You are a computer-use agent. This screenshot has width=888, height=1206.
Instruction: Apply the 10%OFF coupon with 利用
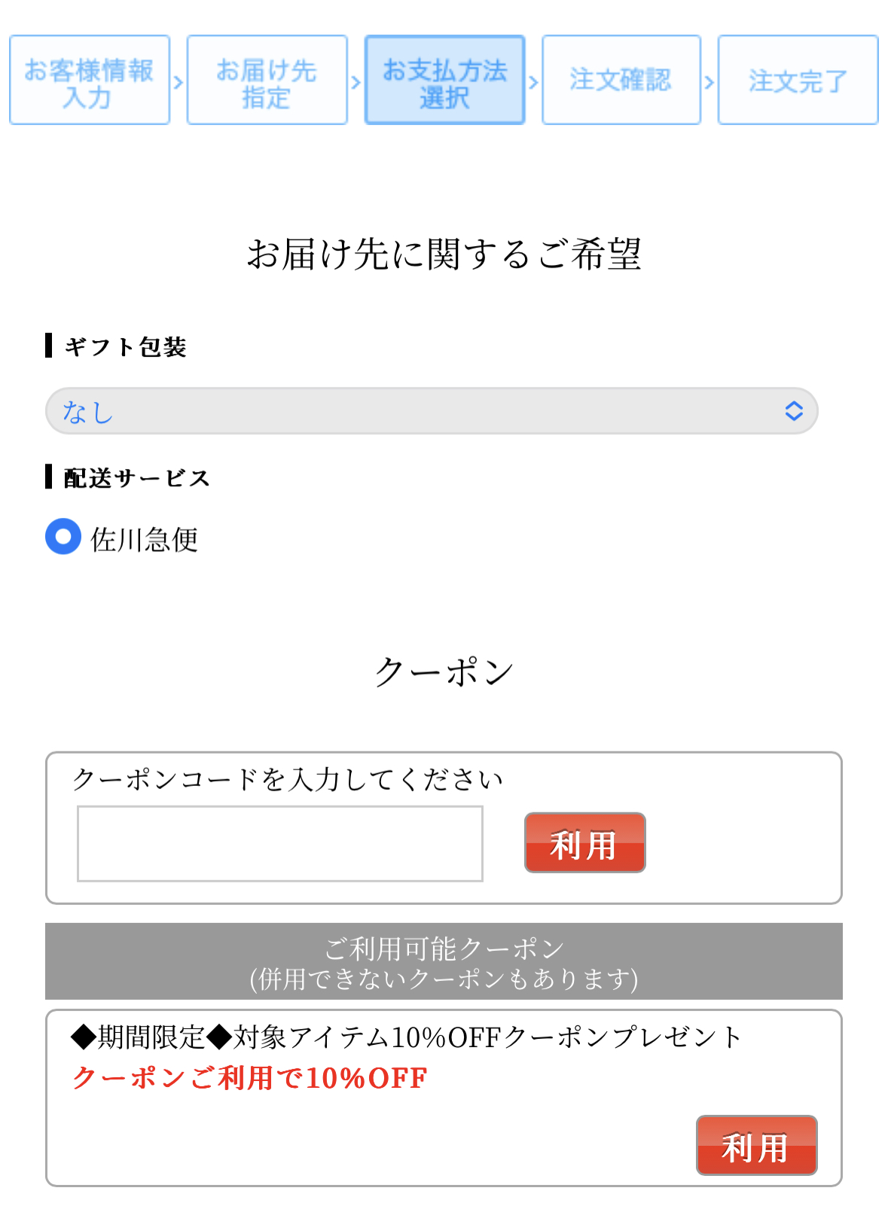click(x=756, y=1145)
